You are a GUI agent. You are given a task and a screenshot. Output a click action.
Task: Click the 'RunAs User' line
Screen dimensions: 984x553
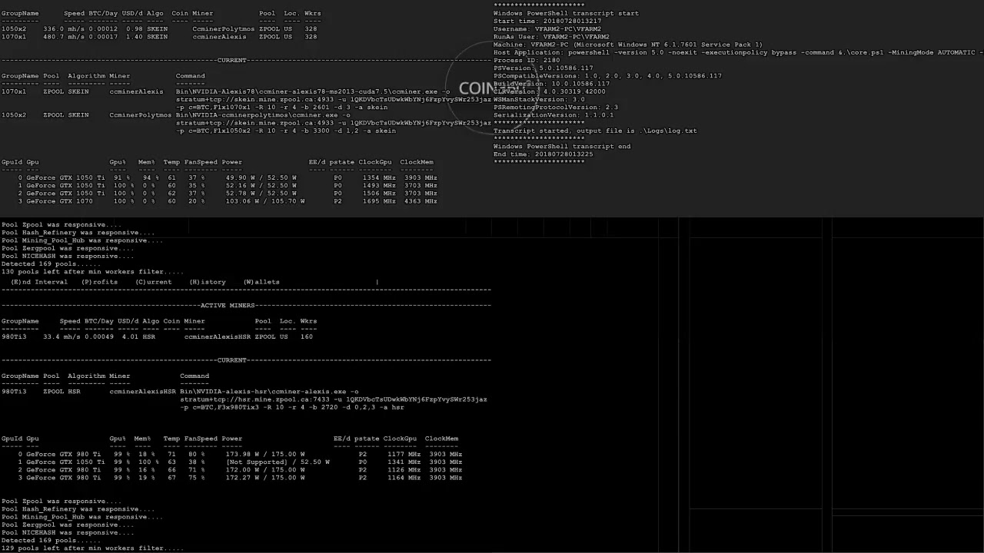click(551, 37)
